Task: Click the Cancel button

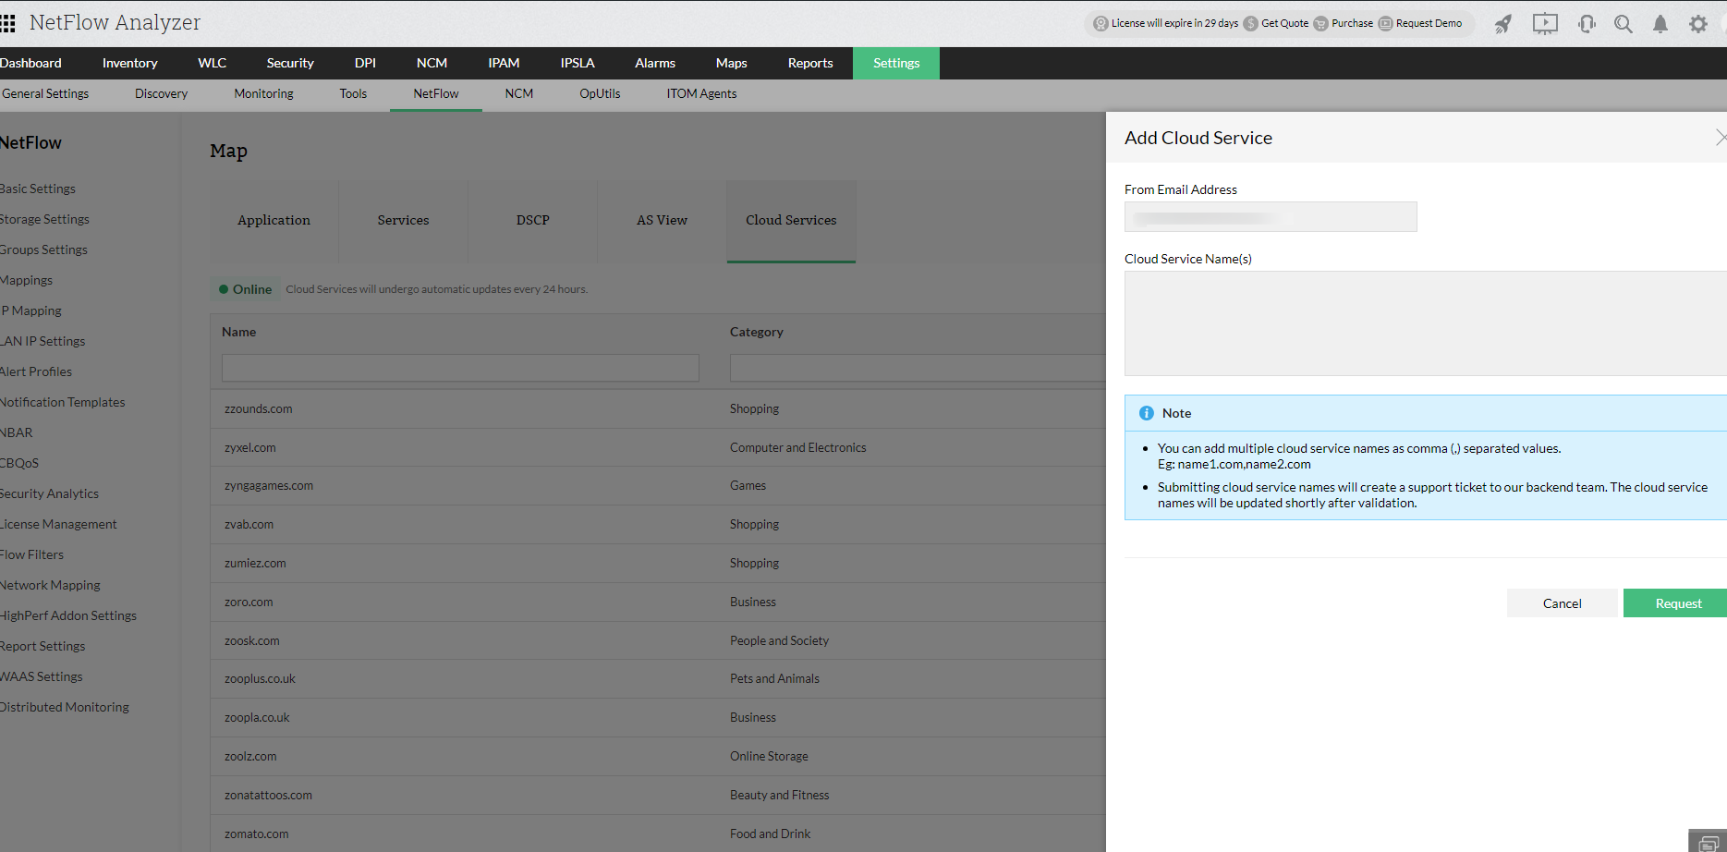Action: 1563,603
